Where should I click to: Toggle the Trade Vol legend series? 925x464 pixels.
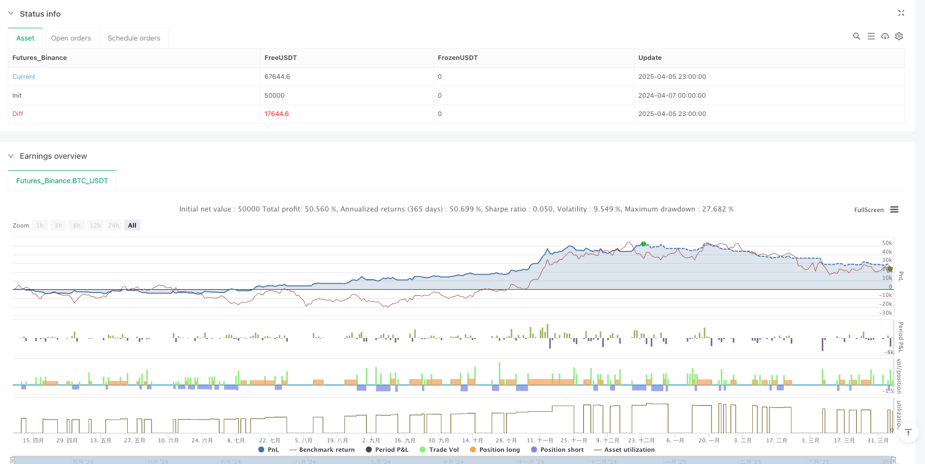tap(439, 450)
